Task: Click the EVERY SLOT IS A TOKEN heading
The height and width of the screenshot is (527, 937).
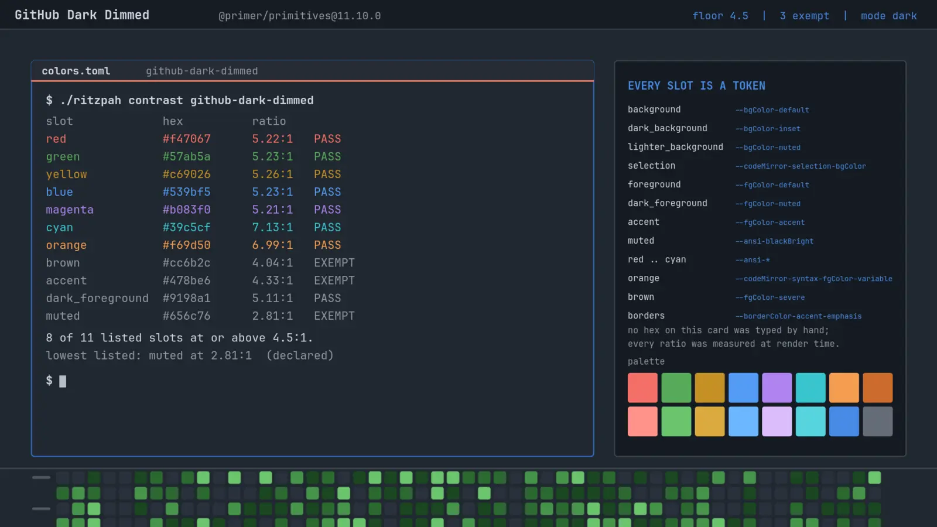Action: click(x=696, y=85)
